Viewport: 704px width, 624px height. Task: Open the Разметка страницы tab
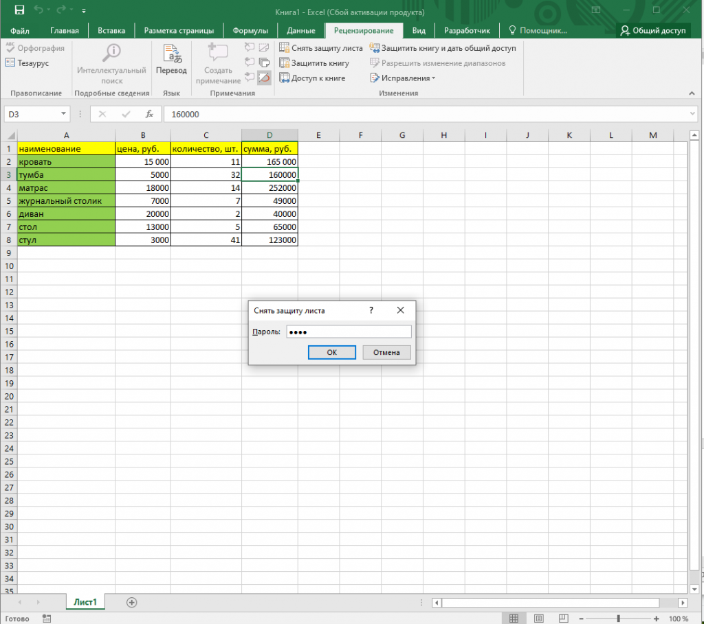pos(179,30)
